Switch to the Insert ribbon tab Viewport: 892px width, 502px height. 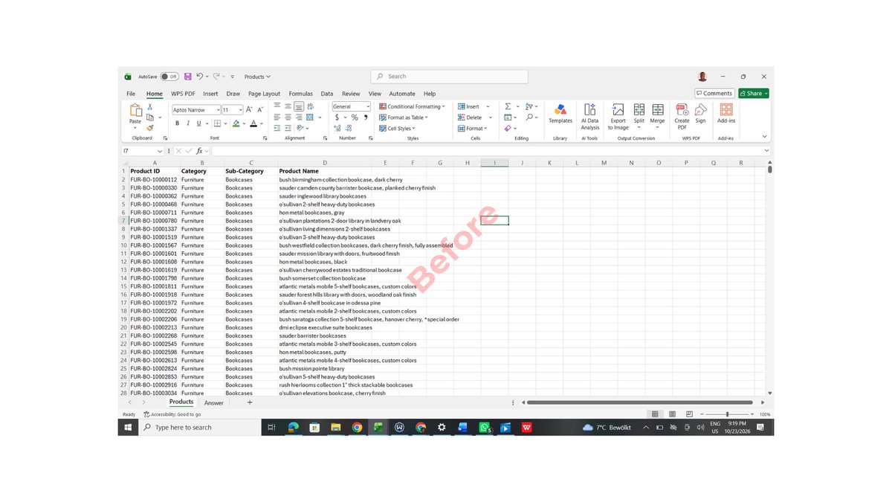[210, 94]
